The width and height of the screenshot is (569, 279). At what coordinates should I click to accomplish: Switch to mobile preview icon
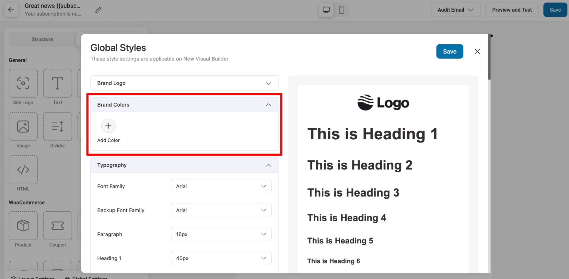(x=342, y=10)
